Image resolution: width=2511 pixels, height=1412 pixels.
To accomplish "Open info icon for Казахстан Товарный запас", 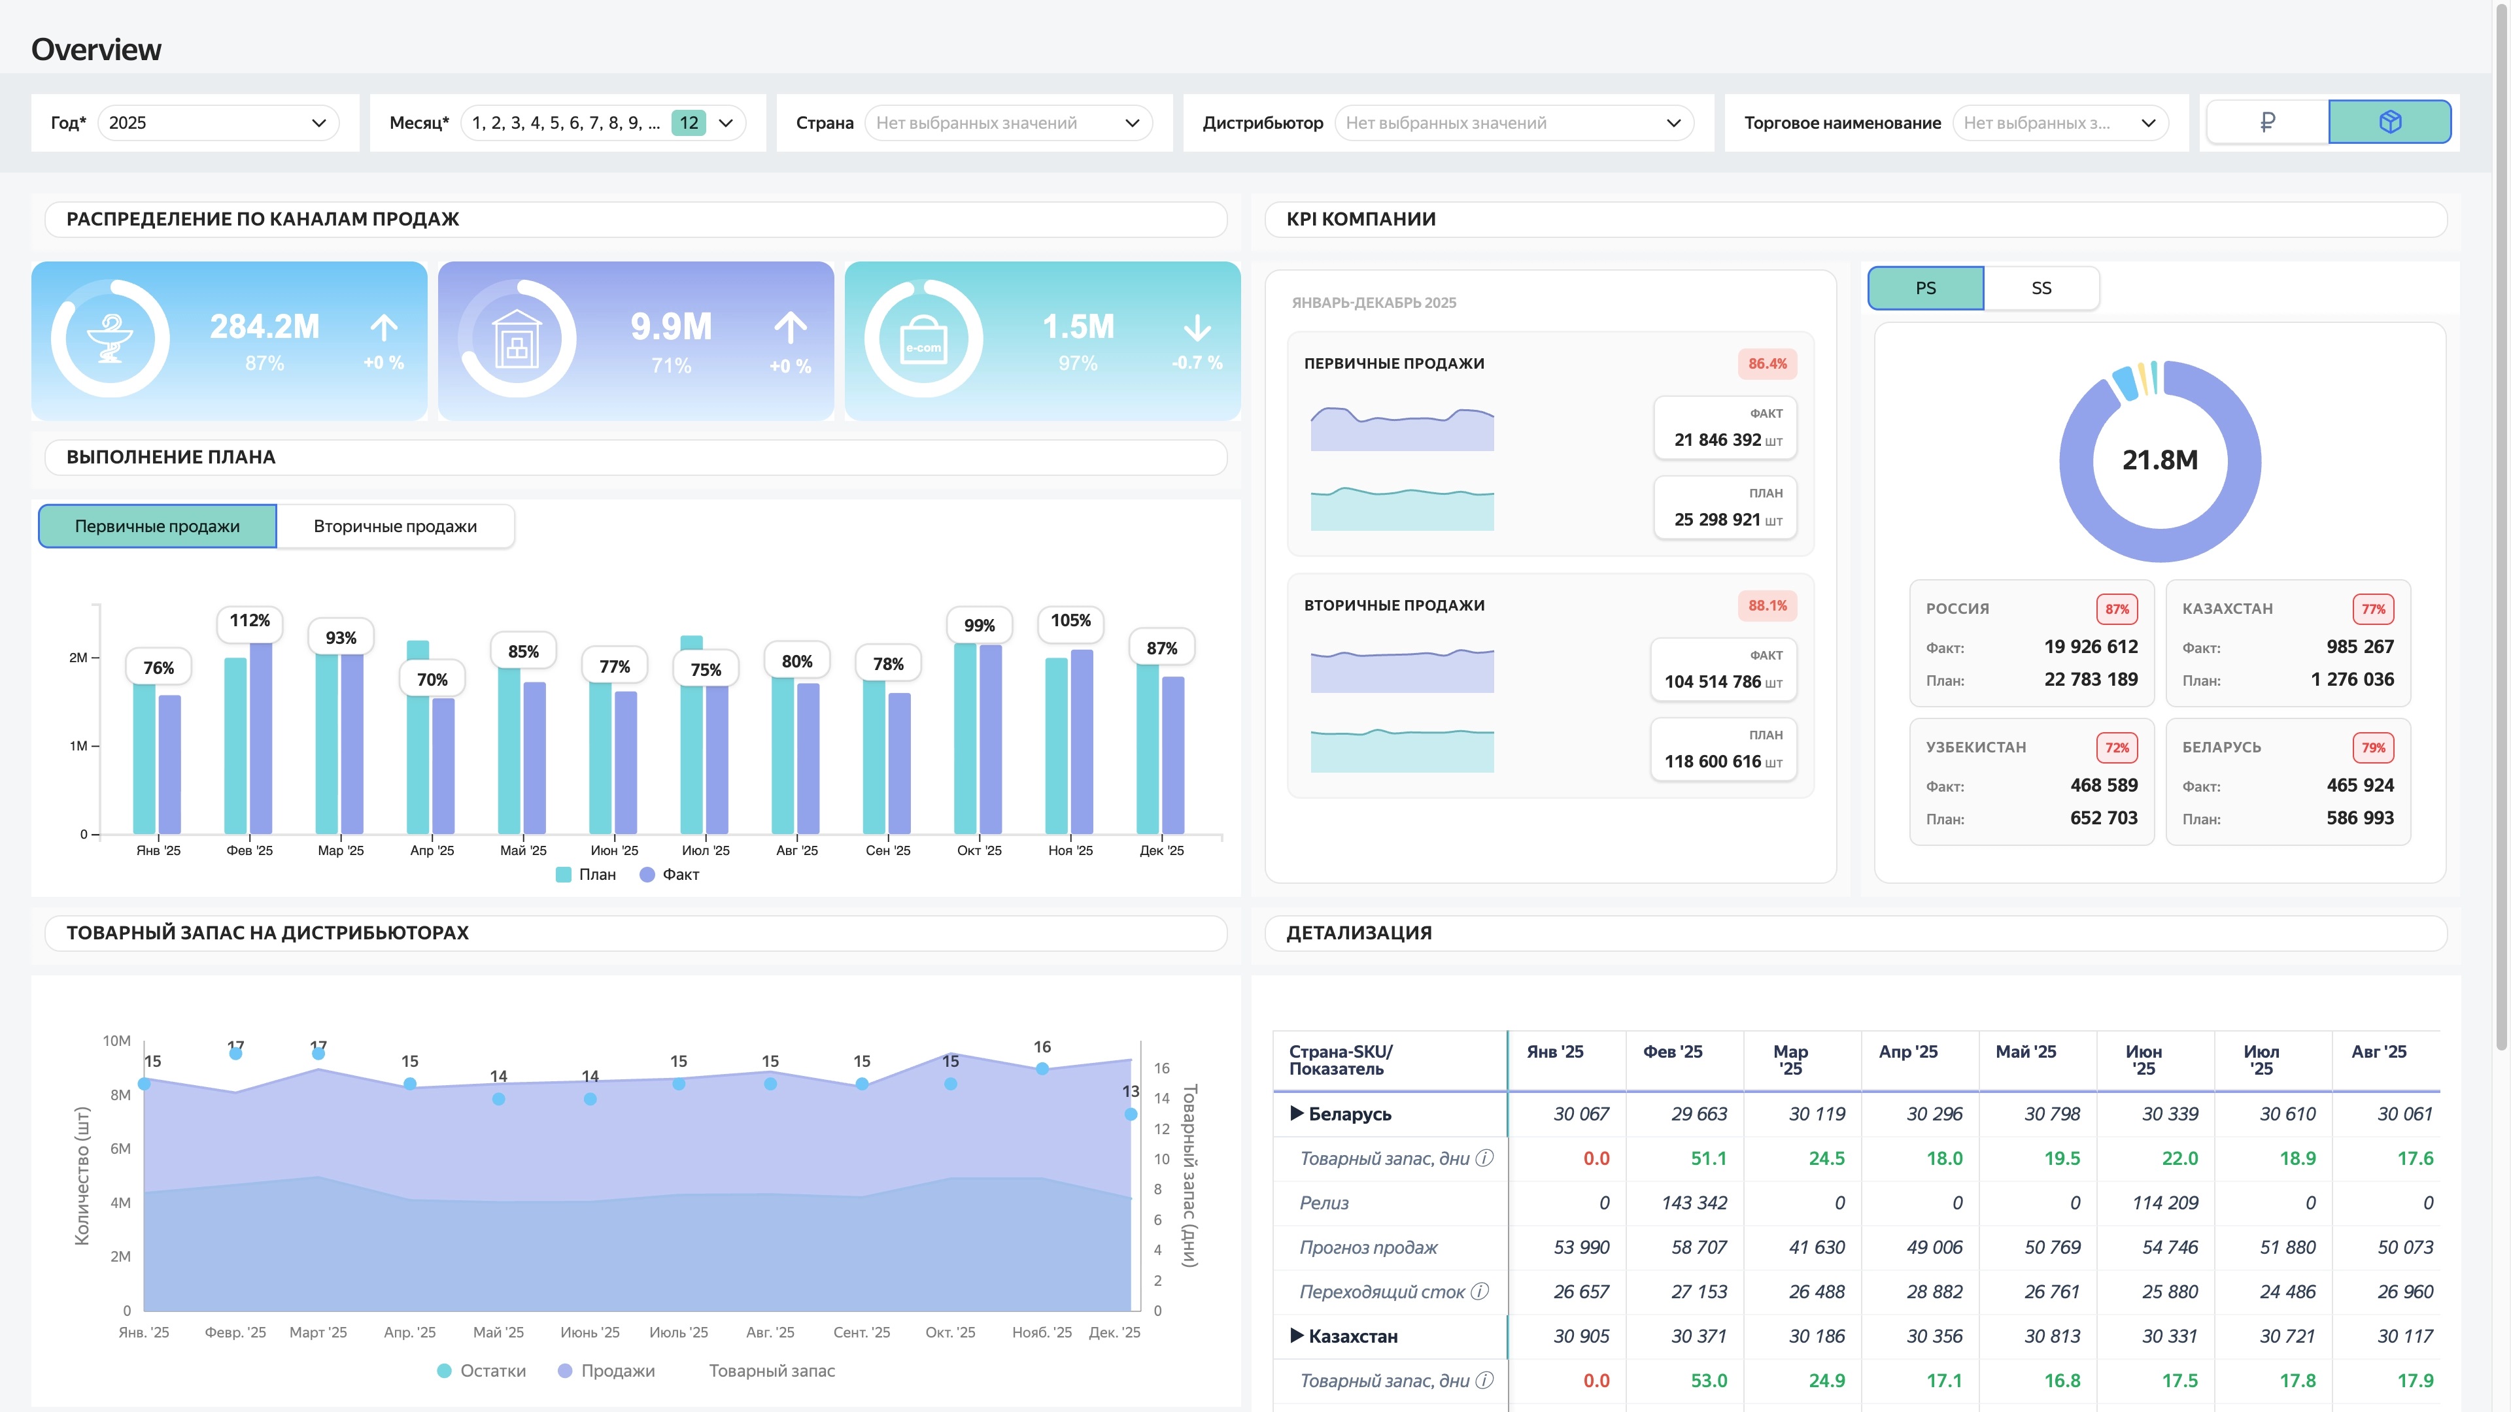I will click(1484, 1380).
